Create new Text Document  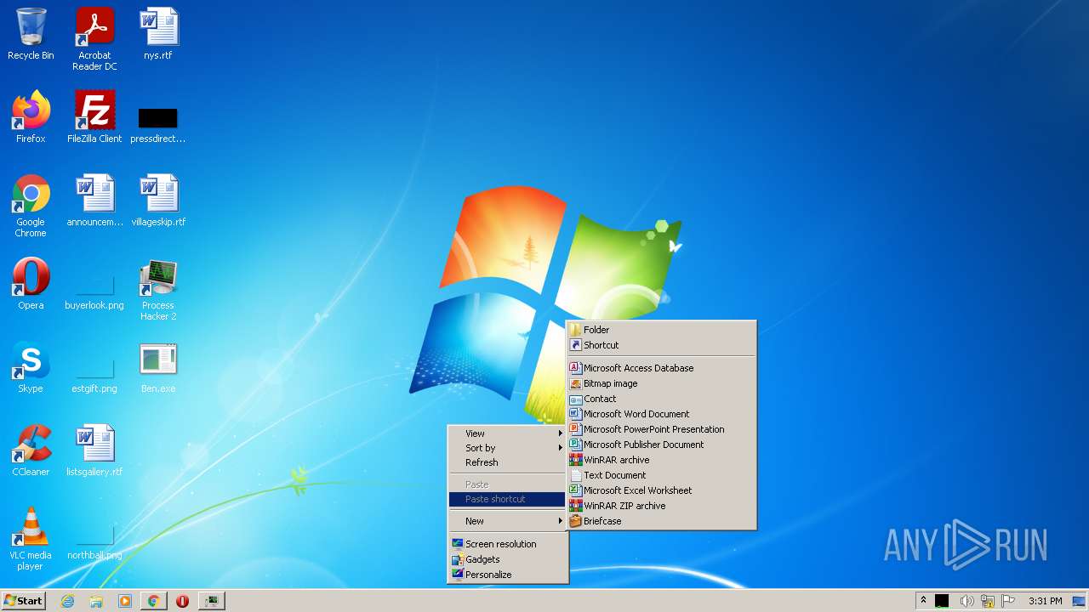pyautogui.click(x=661, y=475)
